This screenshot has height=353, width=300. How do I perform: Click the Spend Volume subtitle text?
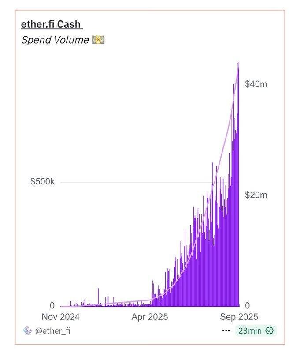55,40
